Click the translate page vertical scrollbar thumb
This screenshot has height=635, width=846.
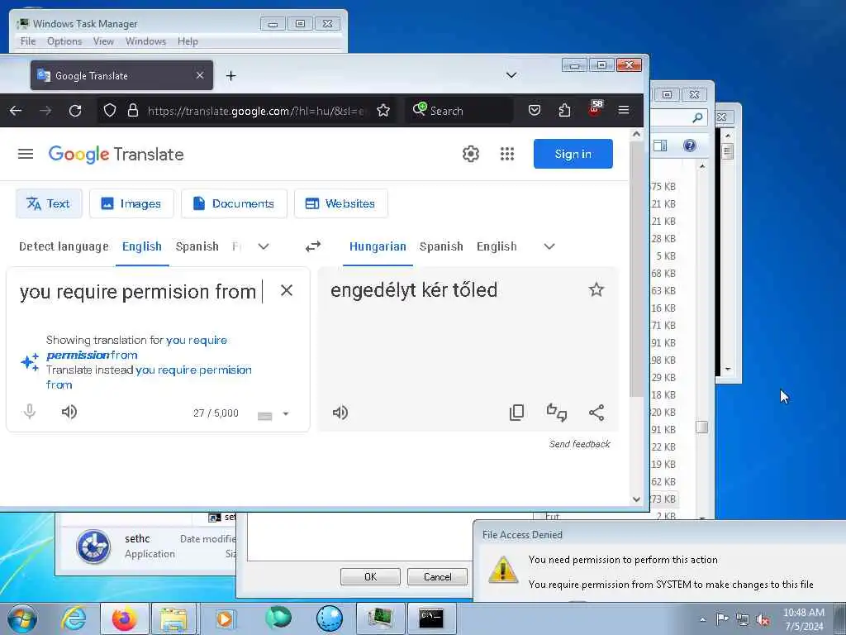click(x=637, y=269)
